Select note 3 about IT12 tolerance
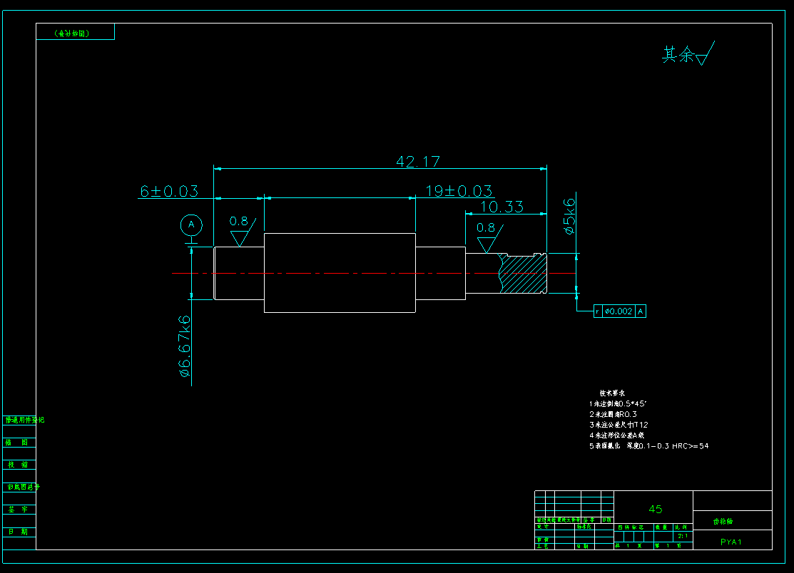Viewport: 794px width, 573px height. [x=619, y=425]
